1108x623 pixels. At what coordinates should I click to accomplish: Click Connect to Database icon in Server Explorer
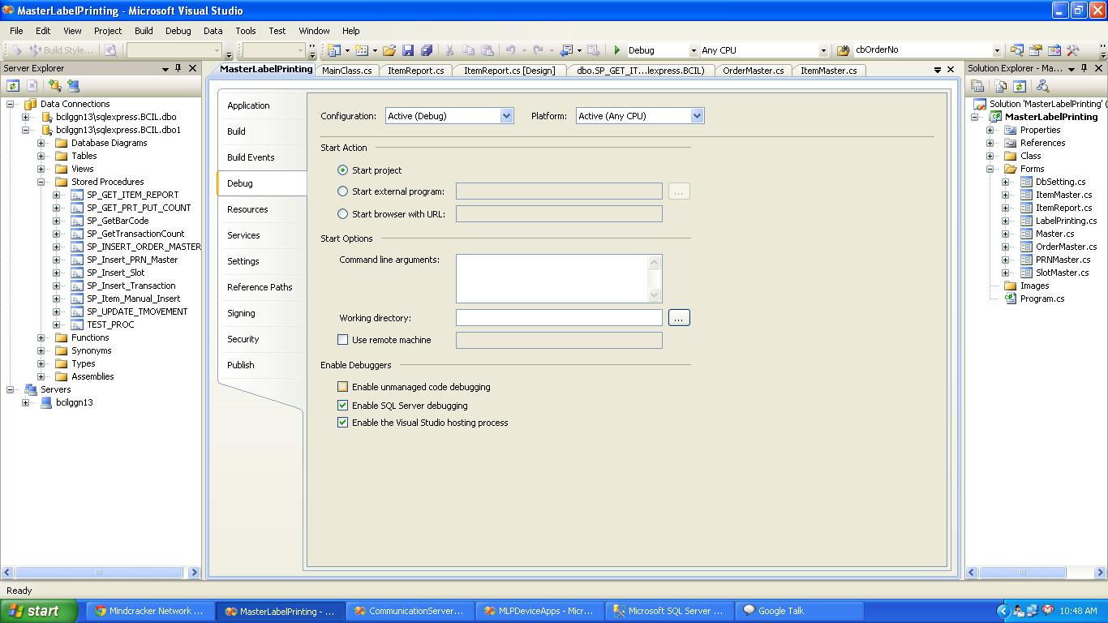click(x=54, y=85)
